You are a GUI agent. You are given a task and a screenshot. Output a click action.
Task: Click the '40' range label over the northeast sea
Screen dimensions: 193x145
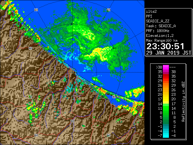tap(115, 48)
